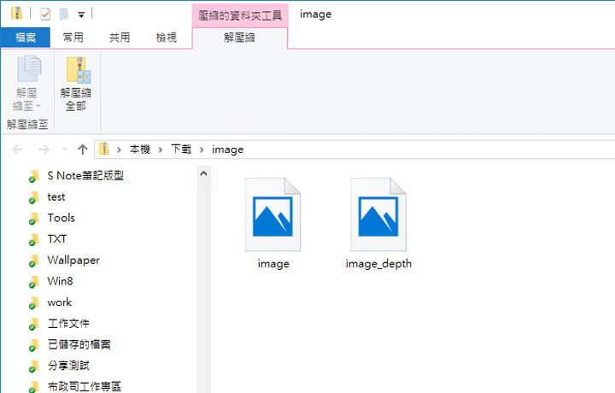Select the test folder in navigation pane
This screenshot has height=393, width=615.
click(56, 196)
